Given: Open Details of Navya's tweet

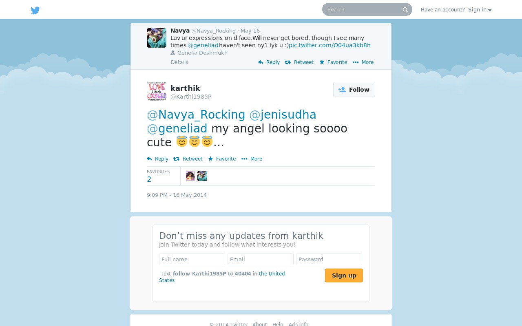Looking at the screenshot, I should coord(179,62).
